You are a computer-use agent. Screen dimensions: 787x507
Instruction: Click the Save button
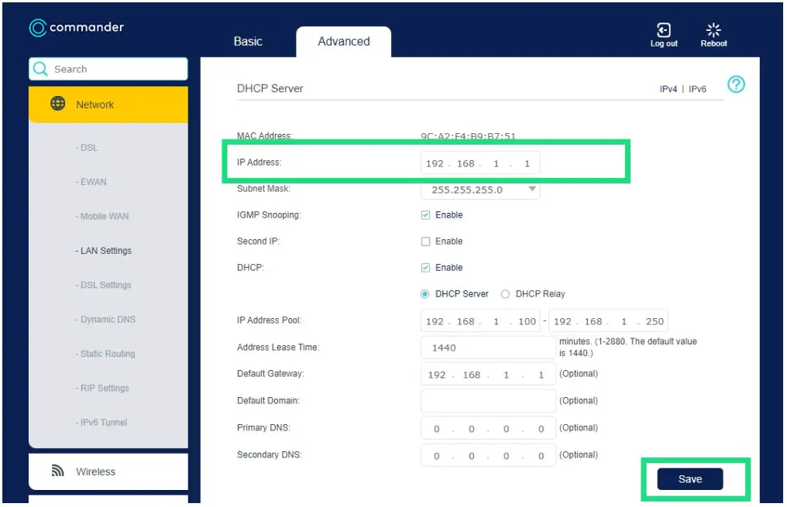pos(689,478)
